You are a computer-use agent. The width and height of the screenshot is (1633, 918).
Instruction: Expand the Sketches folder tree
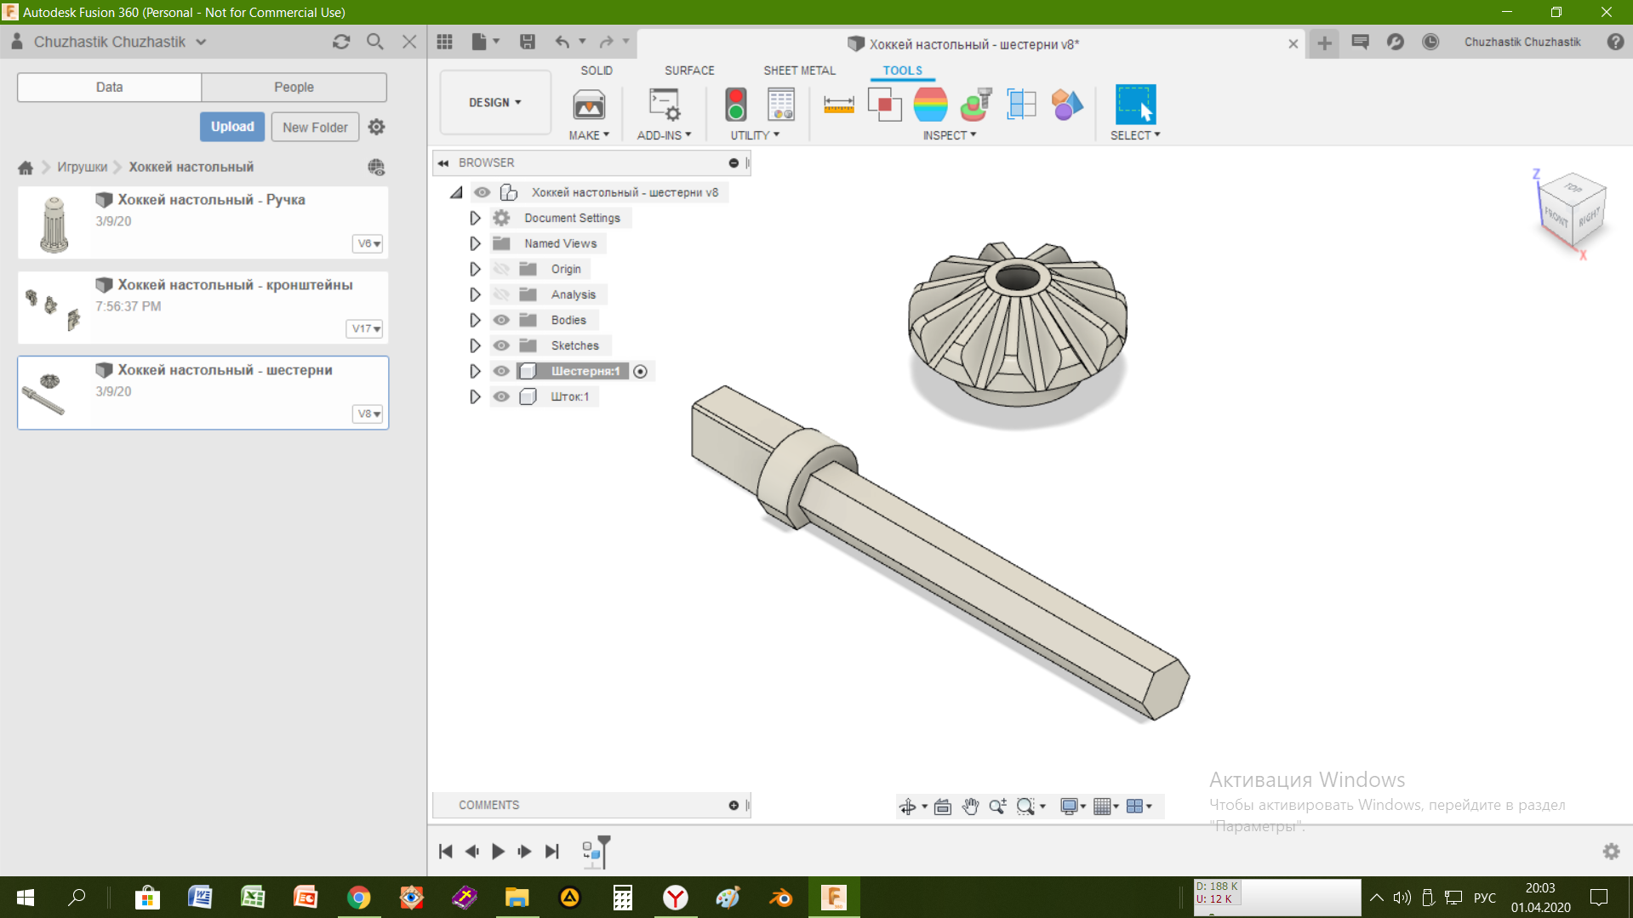click(x=475, y=345)
